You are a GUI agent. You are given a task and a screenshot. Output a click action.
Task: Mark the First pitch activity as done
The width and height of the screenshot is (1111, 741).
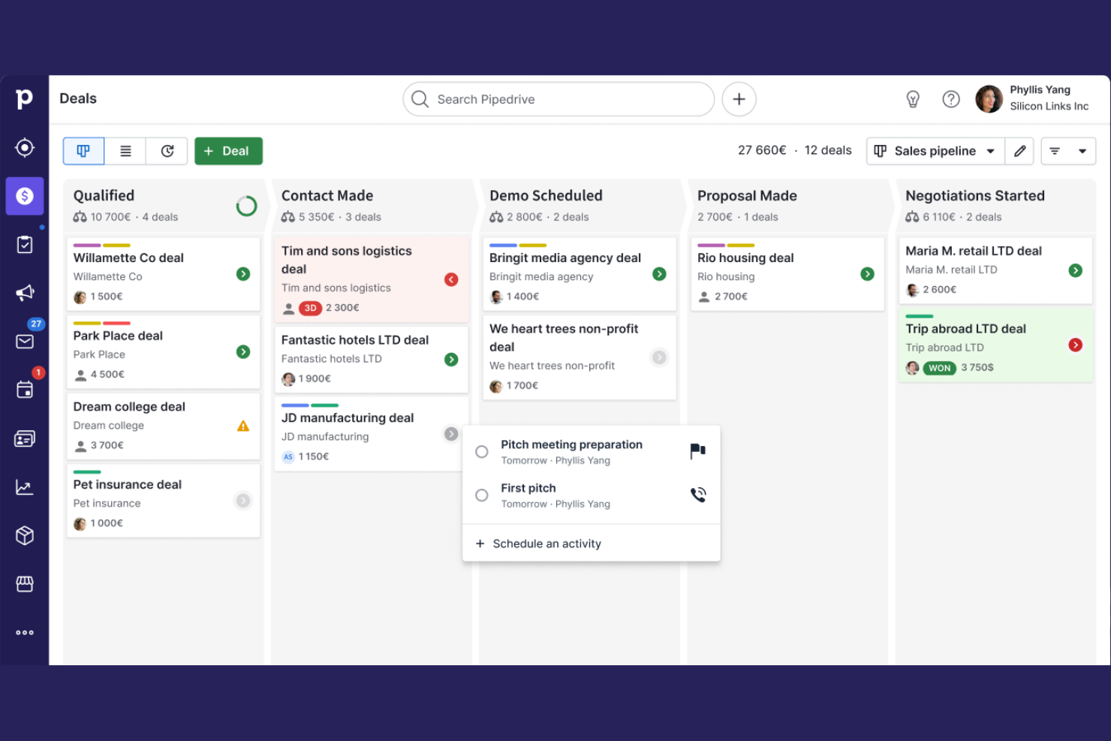481,495
